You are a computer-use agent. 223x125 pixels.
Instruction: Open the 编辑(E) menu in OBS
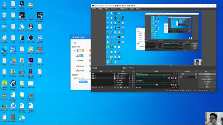pos(100,9)
